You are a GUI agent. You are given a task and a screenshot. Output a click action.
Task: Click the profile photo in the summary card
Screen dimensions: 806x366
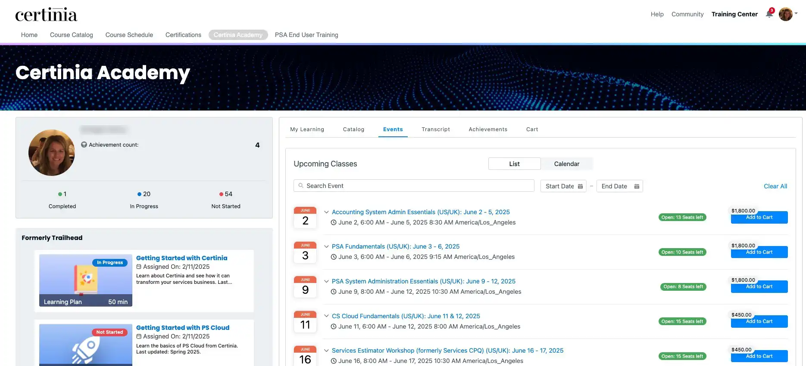(52, 153)
